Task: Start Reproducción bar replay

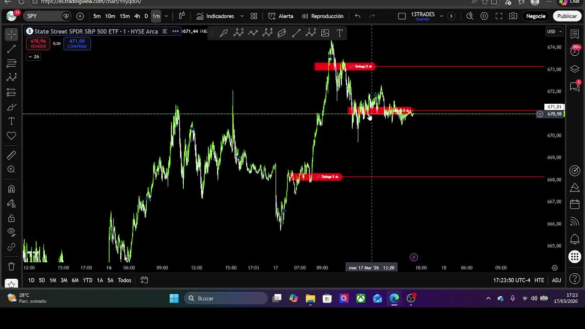Action: click(323, 16)
